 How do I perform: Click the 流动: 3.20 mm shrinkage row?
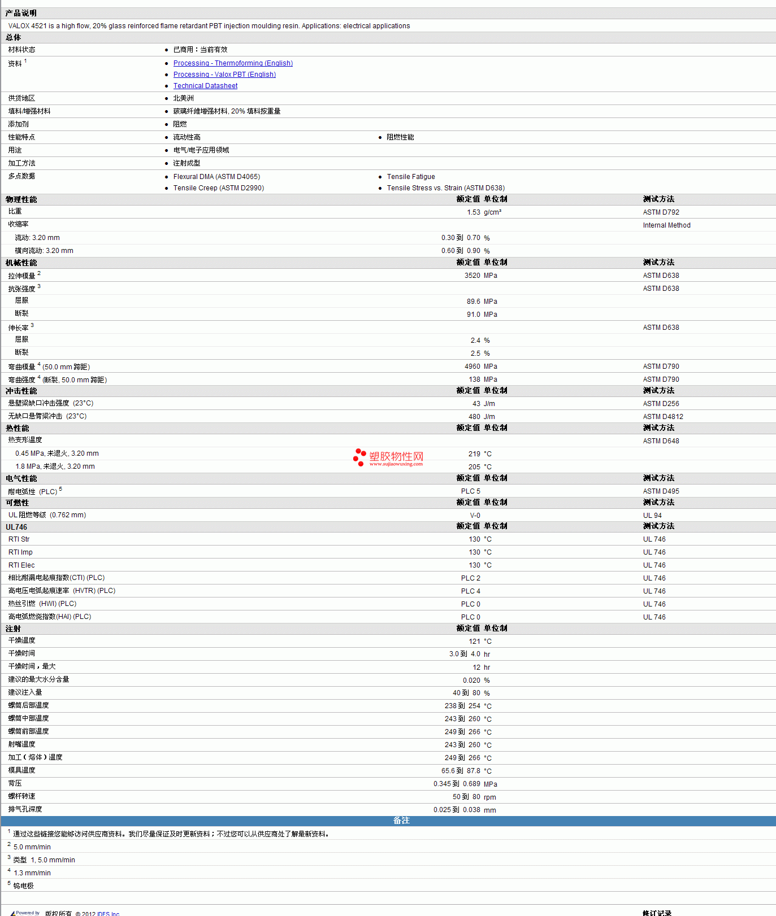[37, 238]
